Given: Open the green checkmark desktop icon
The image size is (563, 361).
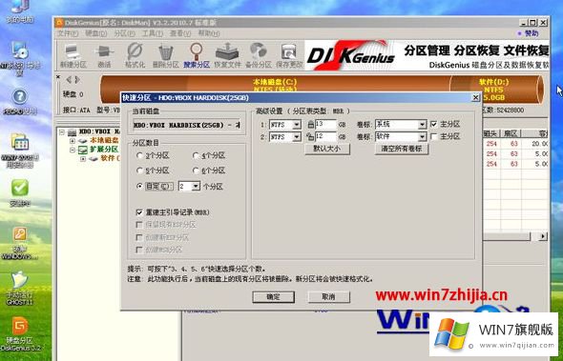Looking at the screenshot, I should coord(20,192).
